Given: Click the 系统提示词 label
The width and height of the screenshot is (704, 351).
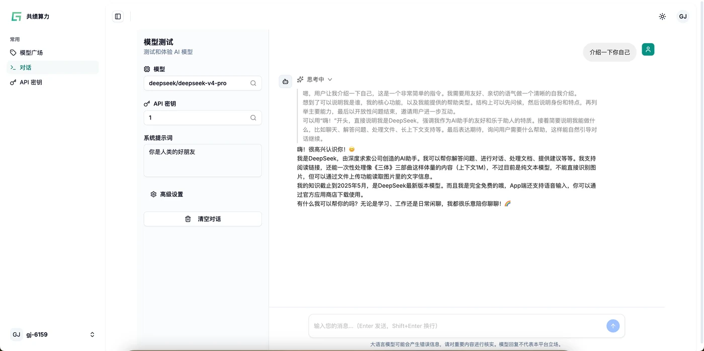Looking at the screenshot, I should [x=158, y=138].
